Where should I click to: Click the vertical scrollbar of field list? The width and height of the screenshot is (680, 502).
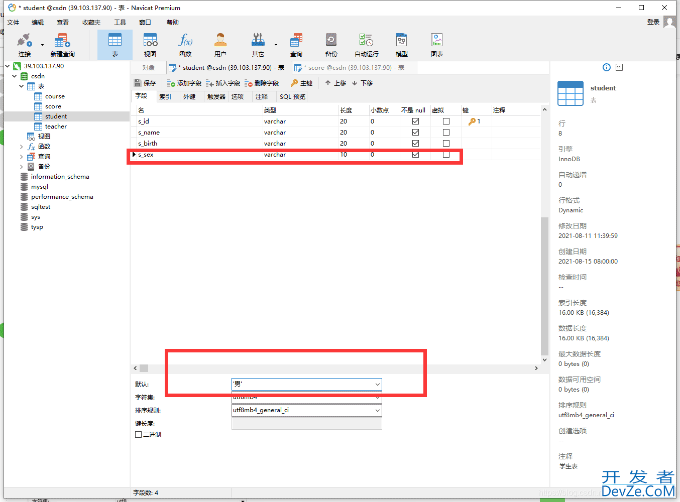[x=544, y=286]
